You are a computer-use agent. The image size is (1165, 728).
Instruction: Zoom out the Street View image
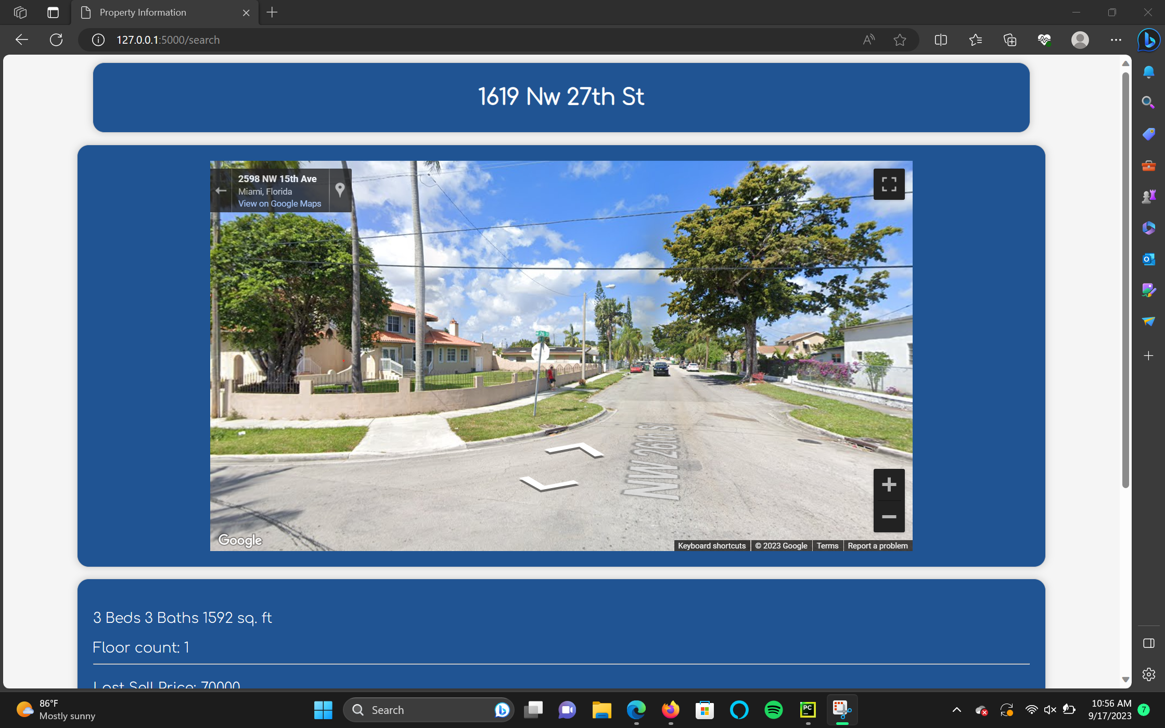tap(889, 517)
